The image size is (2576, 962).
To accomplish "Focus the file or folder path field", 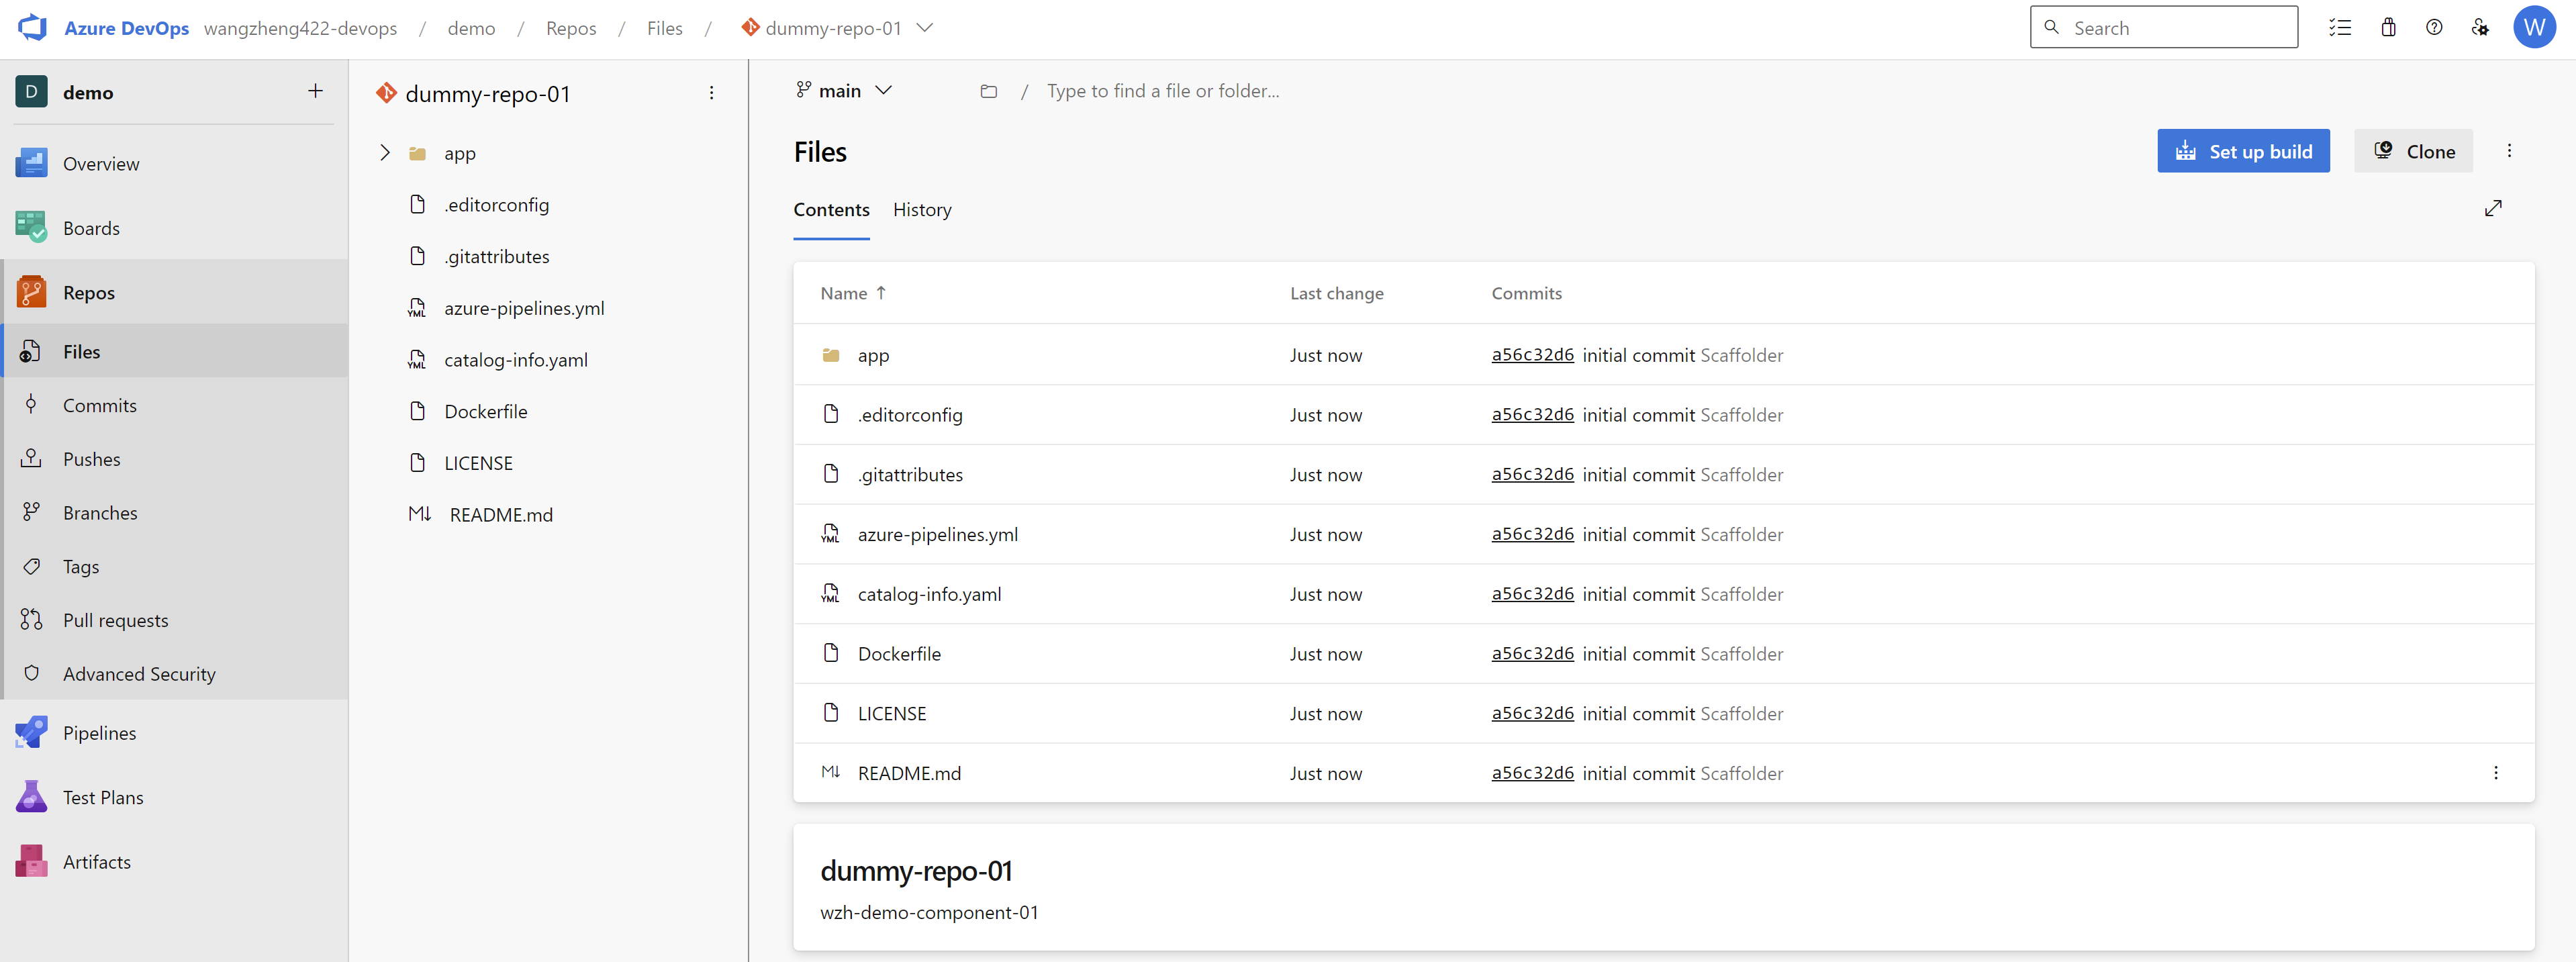I will (x=1162, y=91).
